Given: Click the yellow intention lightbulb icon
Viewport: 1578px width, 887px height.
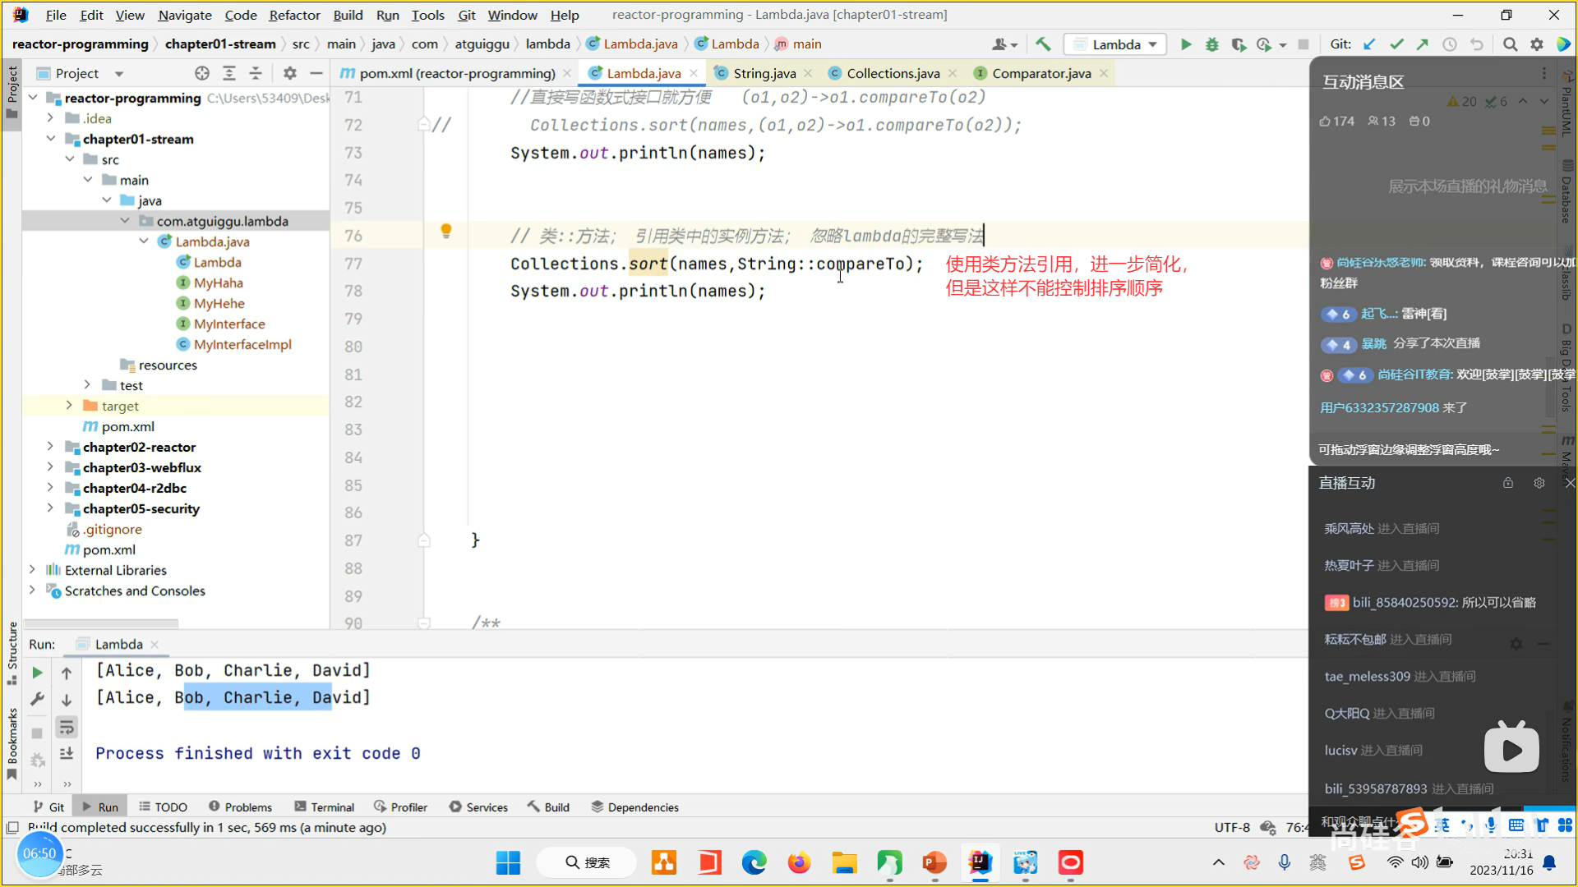Looking at the screenshot, I should (446, 231).
